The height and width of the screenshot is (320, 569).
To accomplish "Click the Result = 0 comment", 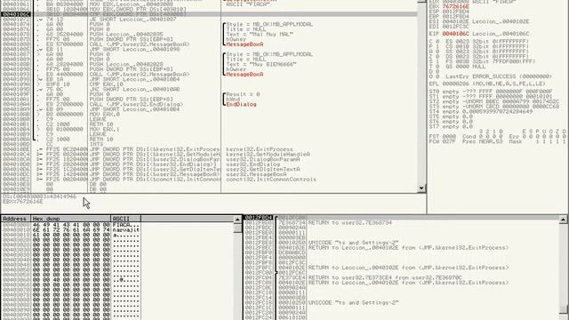I will [x=243, y=94].
